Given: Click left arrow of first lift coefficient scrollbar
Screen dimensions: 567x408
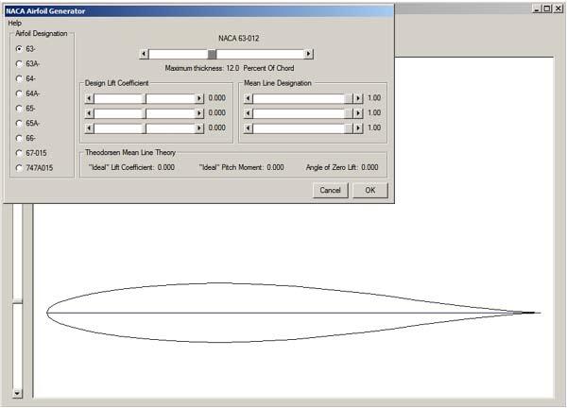Looking at the screenshot, I should pos(90,98).
